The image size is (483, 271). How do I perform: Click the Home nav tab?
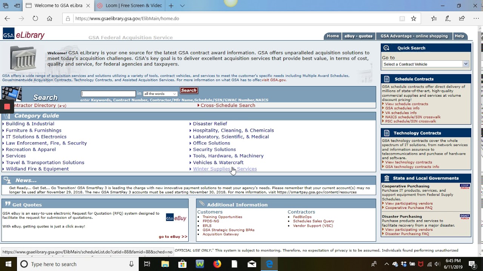coord(333,36)
